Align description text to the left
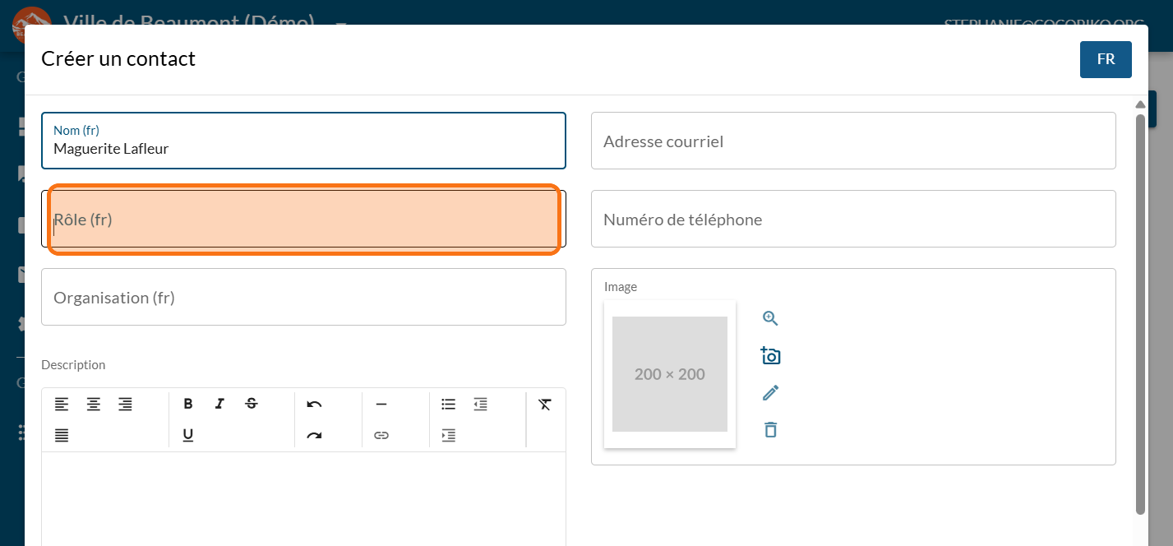The height and width of the screenshot is (546, 1173). [62, 404]
